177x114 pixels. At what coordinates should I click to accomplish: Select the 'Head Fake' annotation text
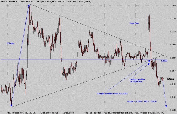point(134,23)
